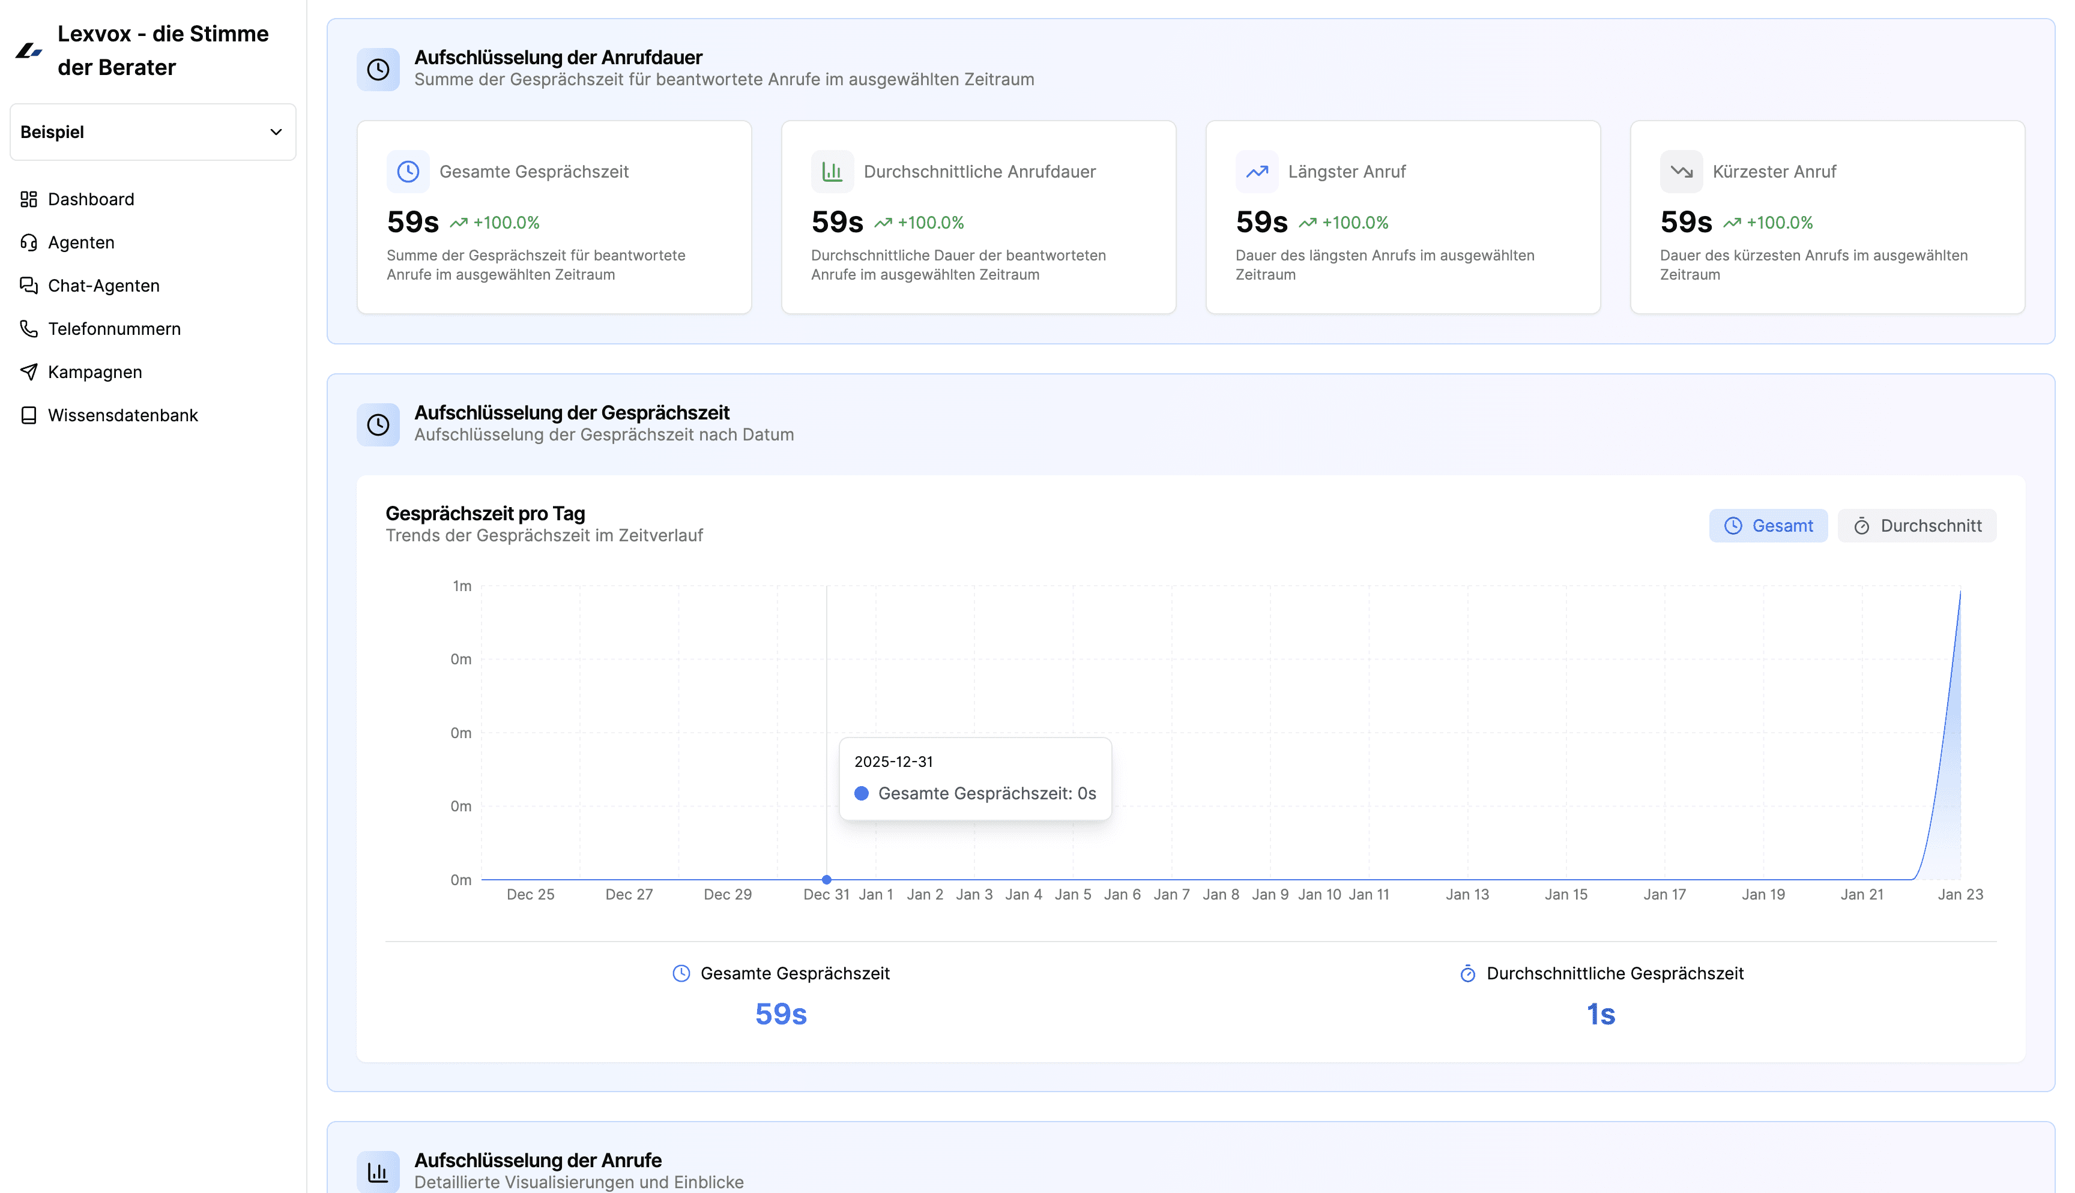Select the Kampagnen paper plane icon
The height and width of the screenshot is (1193, 2075).
(x=29, y=371)
